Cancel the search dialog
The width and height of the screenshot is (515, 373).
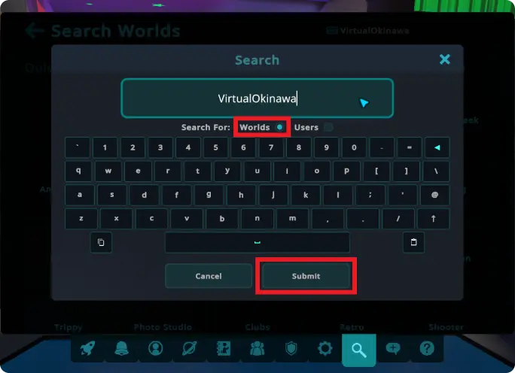(209, 276)
